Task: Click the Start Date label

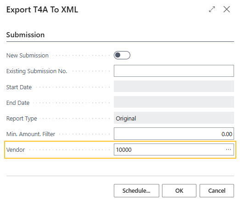Action: 19,87
